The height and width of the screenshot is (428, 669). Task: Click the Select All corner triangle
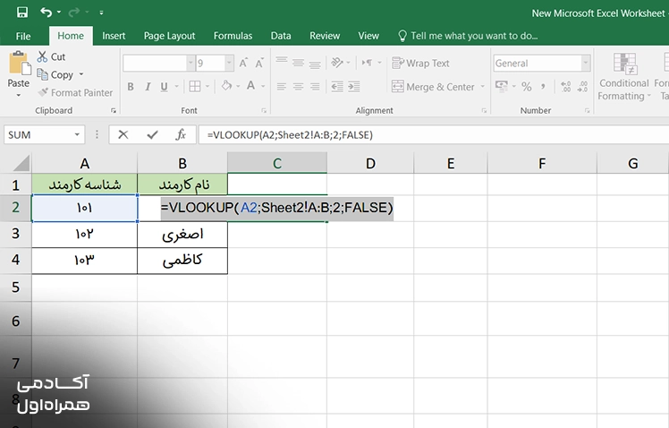point(20,164)
